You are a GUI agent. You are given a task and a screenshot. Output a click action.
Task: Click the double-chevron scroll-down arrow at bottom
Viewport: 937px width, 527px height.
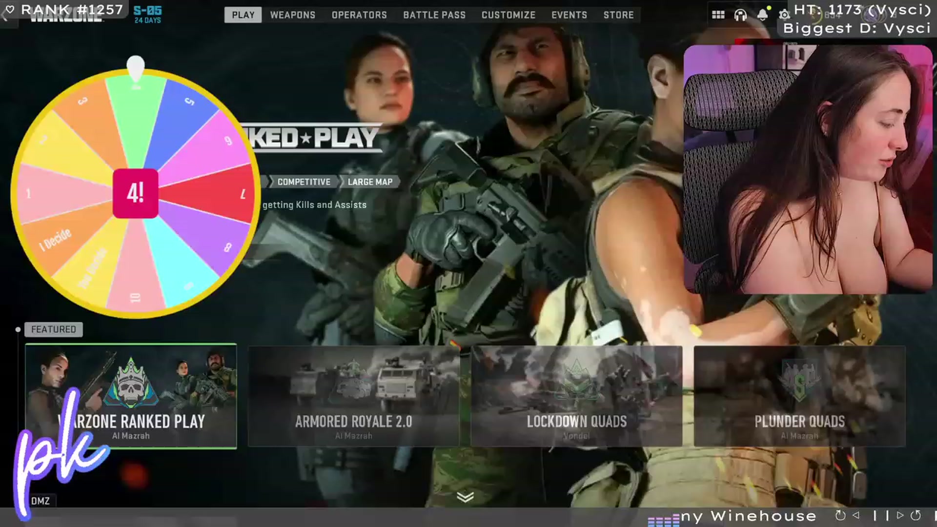(466, 497)
